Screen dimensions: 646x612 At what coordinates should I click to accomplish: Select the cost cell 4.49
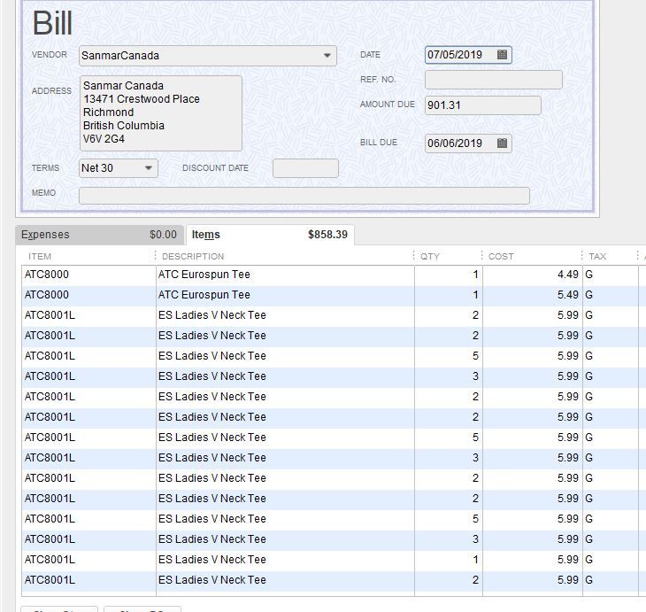[533, 275]
